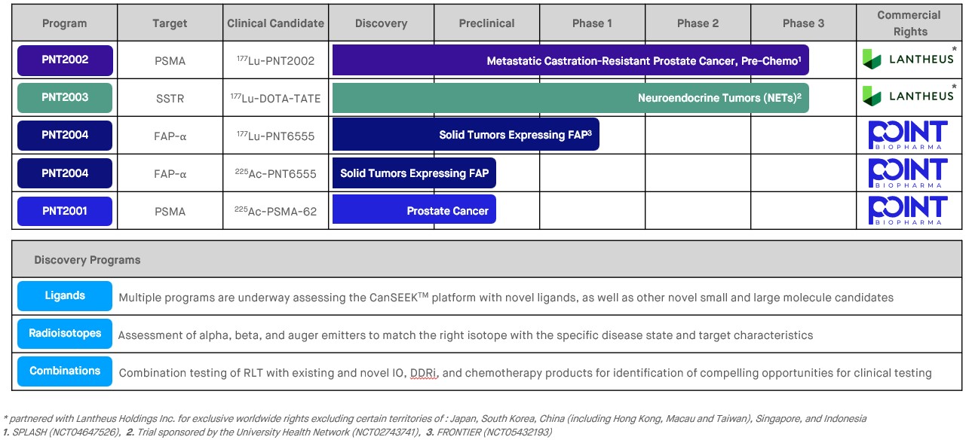
Task: Click POINT Biopharma logo beside 225Ac-PNT6555 row
Action: pyautogui.click(x=908, y=173)
